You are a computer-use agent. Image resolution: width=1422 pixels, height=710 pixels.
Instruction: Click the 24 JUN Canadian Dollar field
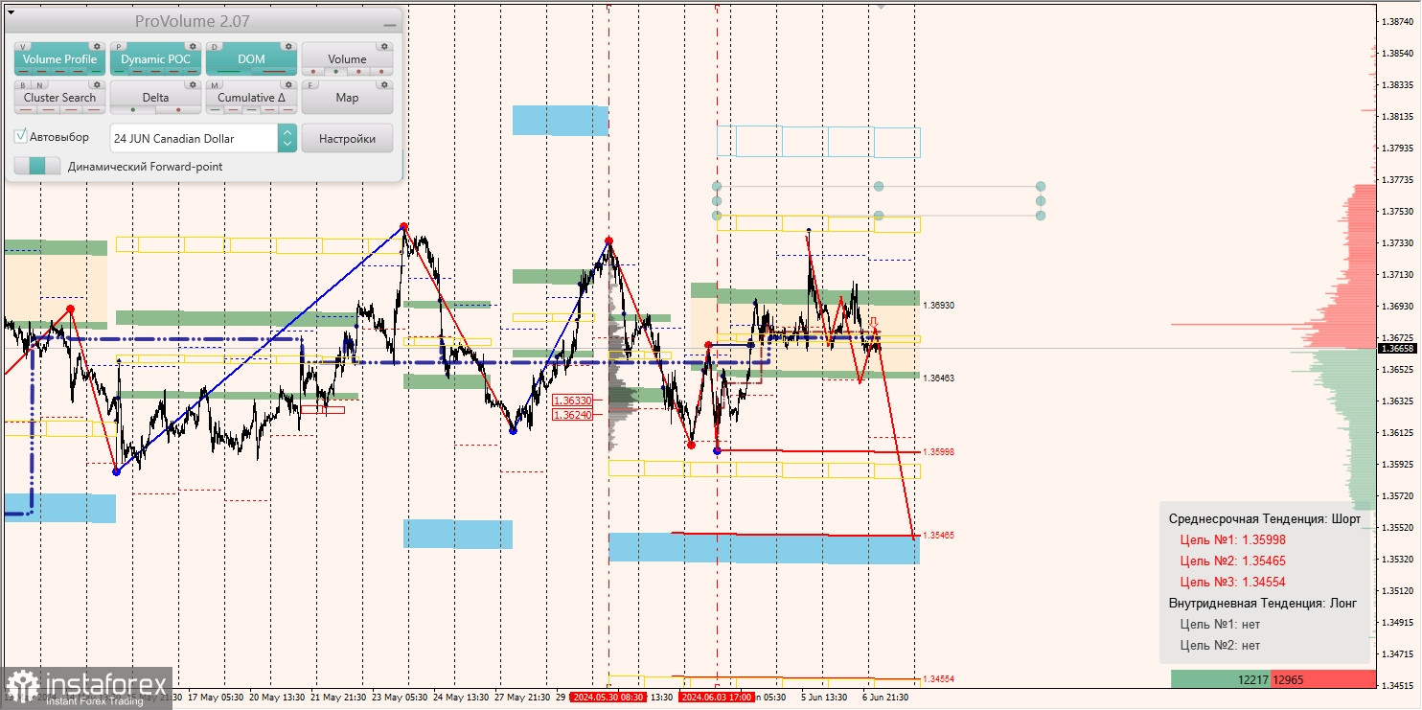(x=194, y=138)
